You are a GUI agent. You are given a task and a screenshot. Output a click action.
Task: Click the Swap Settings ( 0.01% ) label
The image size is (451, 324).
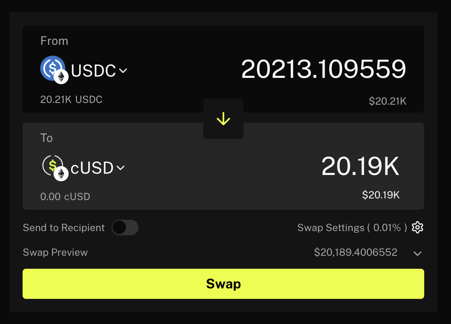click(x=352, y=228)
